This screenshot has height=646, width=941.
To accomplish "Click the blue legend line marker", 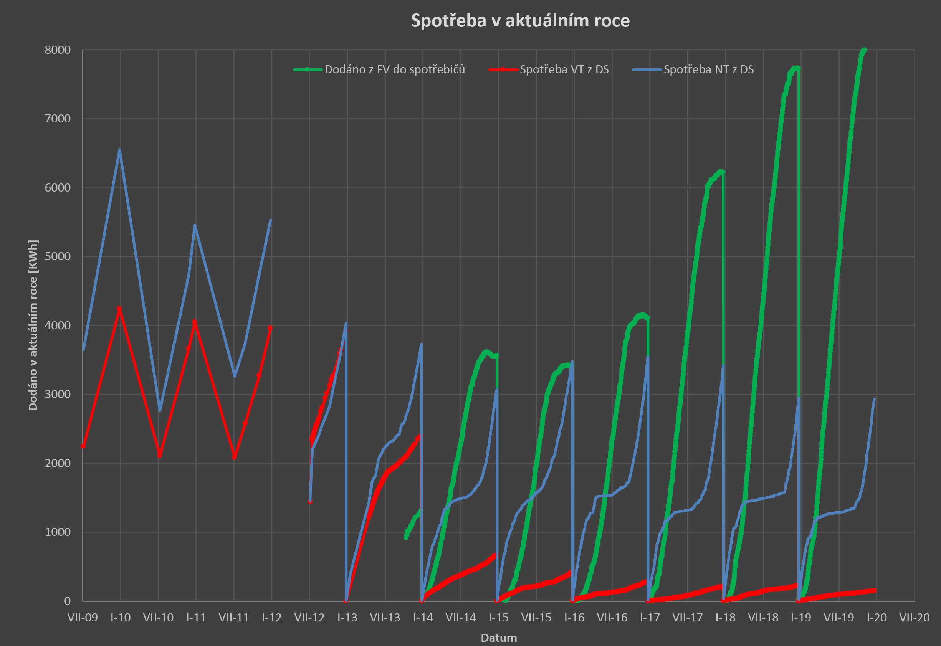I will 647,69.
